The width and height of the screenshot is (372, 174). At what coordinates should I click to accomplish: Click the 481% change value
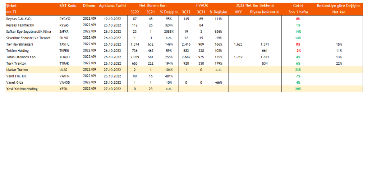(x=169, y=76)
